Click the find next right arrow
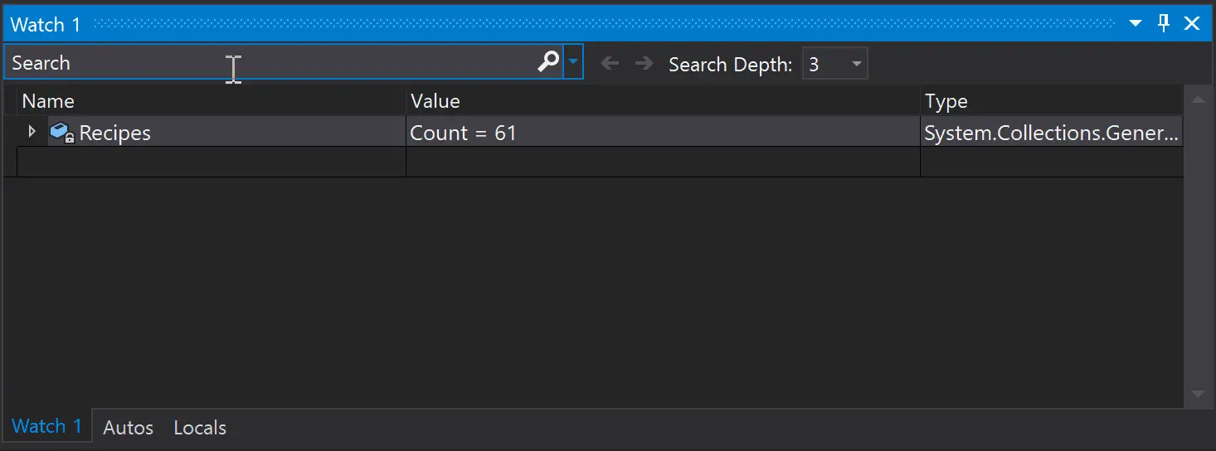This screenshot has width=1216, height=451. pos(644,64)
